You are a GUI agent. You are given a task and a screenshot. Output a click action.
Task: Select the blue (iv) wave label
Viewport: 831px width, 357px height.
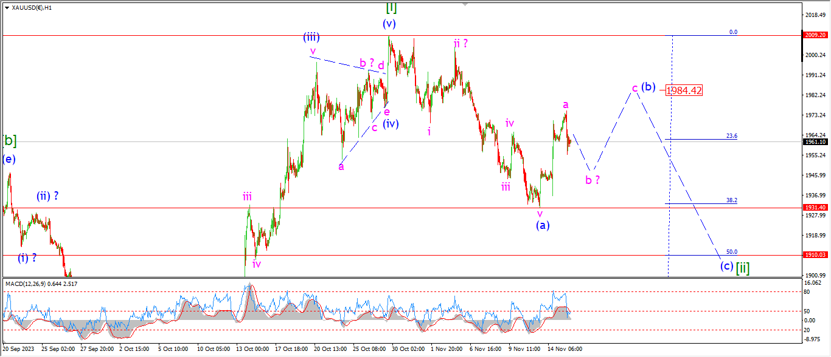click(x=391, y=124)
